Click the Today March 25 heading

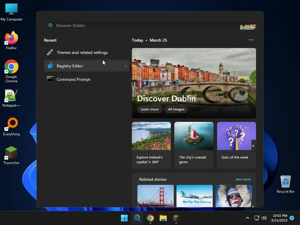pyautogui.click(x=149, y=40)
